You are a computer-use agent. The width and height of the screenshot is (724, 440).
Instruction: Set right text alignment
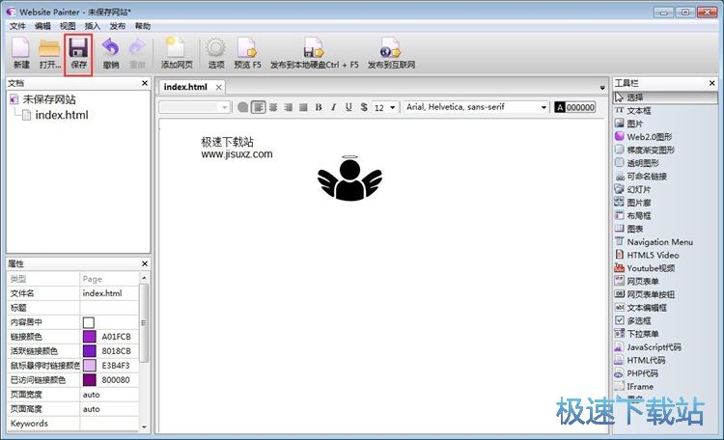tap(288, 107)
